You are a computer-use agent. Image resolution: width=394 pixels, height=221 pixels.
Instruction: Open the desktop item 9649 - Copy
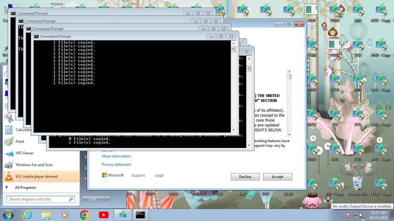click(381, 117)
